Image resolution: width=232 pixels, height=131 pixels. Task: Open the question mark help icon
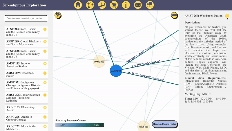58,15
